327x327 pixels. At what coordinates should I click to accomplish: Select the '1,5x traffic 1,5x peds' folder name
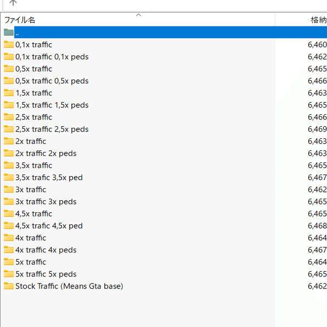pyautogui.click(x=52, y=105)
